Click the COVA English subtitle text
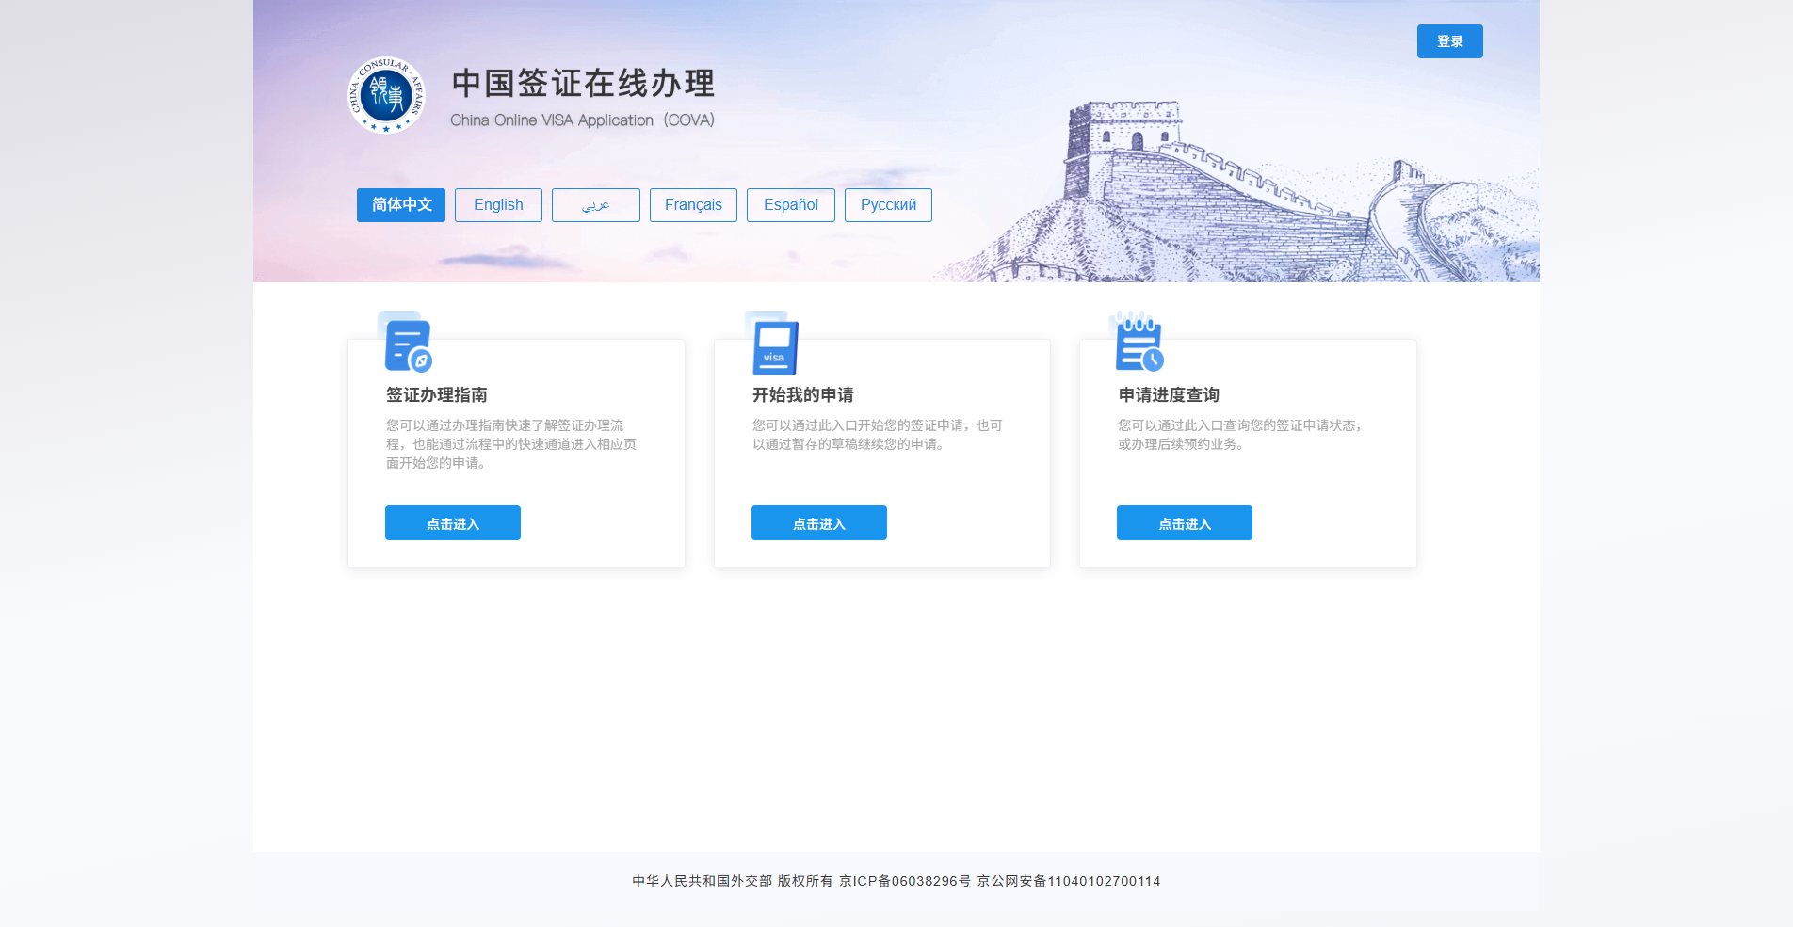 (x=582, y=120)
